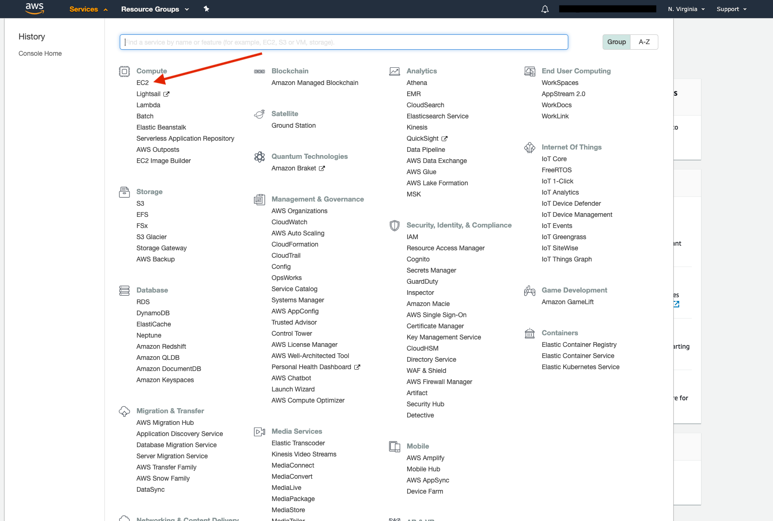This screenshot has height=521, width=773.
Task: Open Elastic Transcoder
Action: click(x=298, y=443)
